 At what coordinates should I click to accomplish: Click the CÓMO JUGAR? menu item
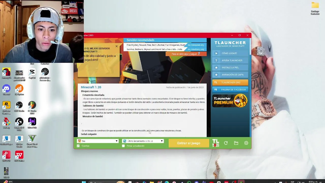[230, 53]
